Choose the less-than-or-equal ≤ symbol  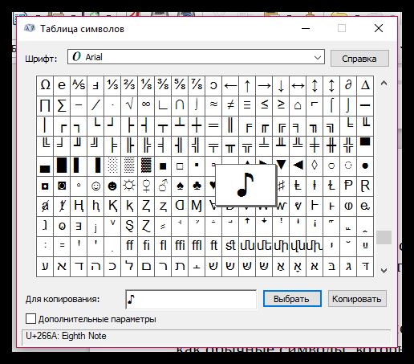(264, 105)
